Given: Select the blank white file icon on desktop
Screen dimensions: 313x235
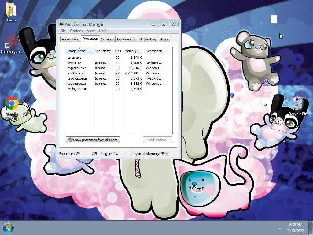Looking at the screenshot, I should 274,19.
